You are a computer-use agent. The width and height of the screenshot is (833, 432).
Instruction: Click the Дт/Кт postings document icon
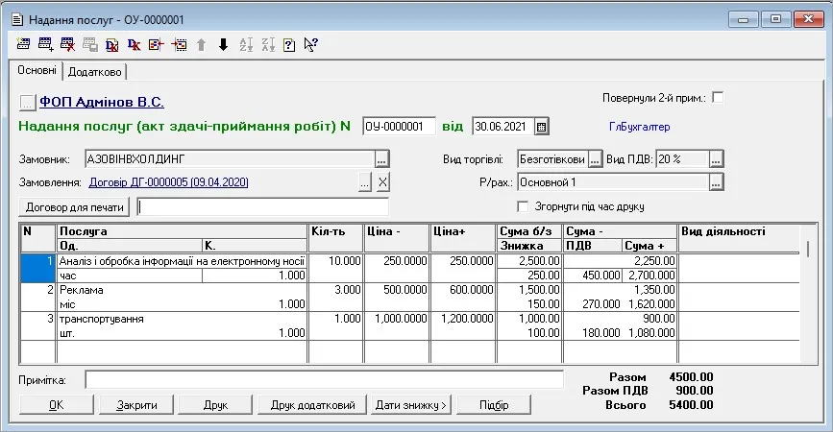(112, 44)
